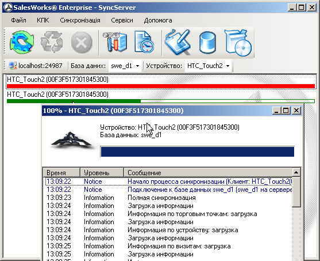Open the Допомога menu

[x=158, y=20]
